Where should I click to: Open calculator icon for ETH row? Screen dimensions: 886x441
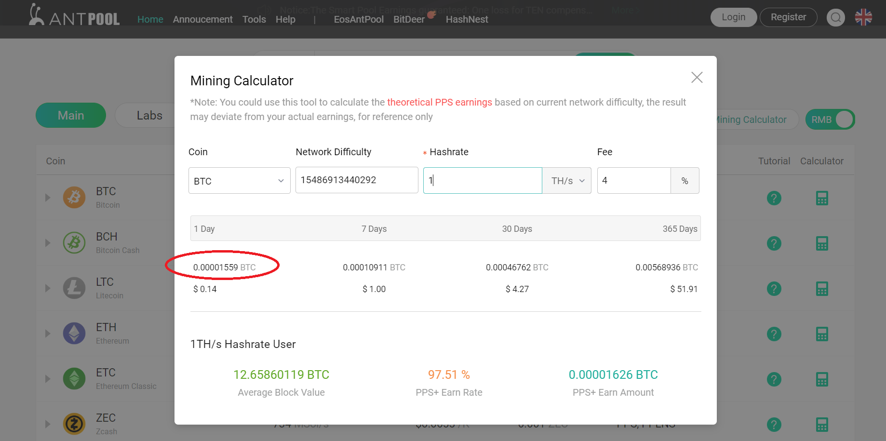[822, 334]
